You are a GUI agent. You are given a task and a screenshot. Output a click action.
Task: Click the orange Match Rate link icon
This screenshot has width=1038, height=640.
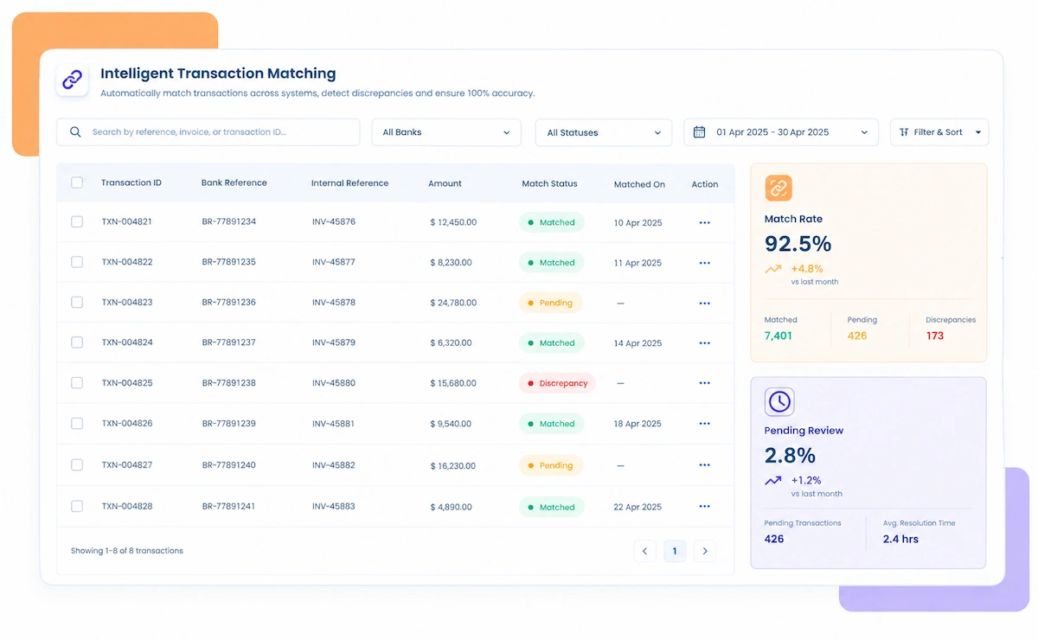[x=778, y=188]
